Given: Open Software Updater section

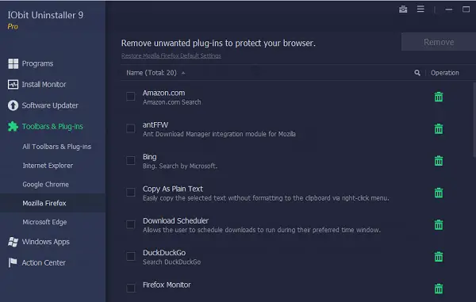Looking at the screenshot, I should [50, 105].
